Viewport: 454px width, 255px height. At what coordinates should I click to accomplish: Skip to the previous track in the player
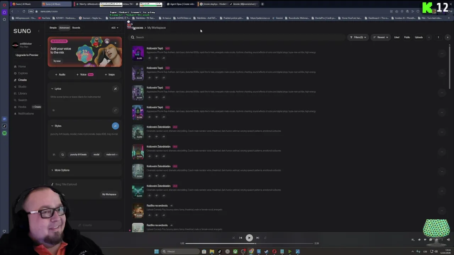(x=240, y=238)
